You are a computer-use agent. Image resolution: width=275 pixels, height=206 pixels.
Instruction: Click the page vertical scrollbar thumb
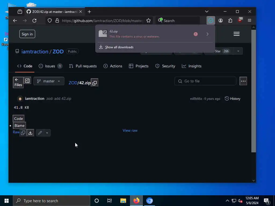tap(254, 91)
